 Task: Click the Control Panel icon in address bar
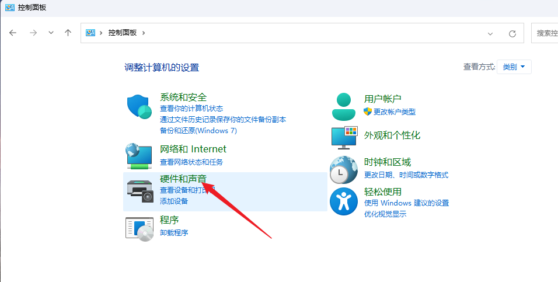(90, 33)
